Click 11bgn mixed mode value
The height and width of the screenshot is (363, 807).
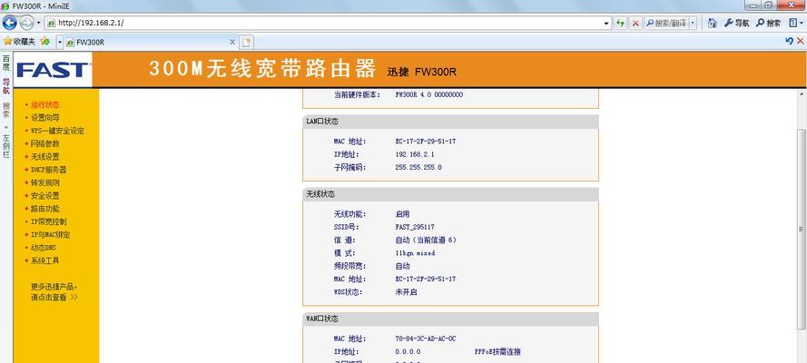416,253
